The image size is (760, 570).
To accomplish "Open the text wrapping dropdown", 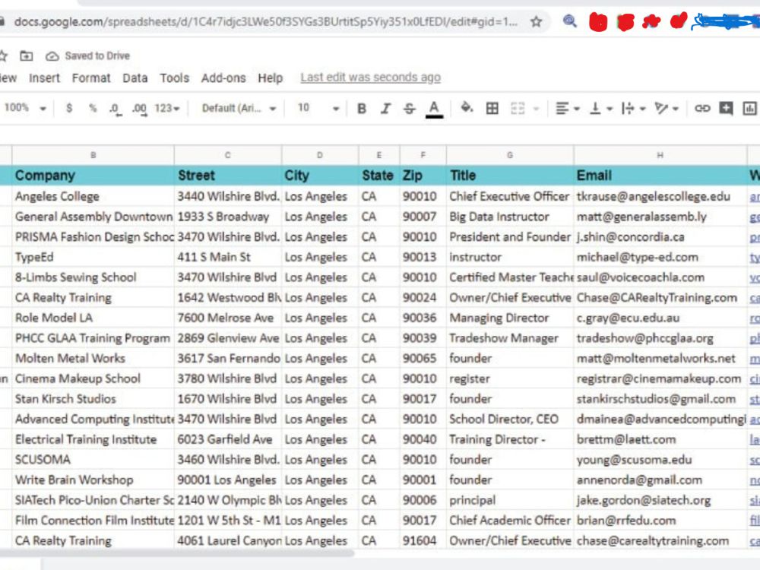I will (633, 108).
